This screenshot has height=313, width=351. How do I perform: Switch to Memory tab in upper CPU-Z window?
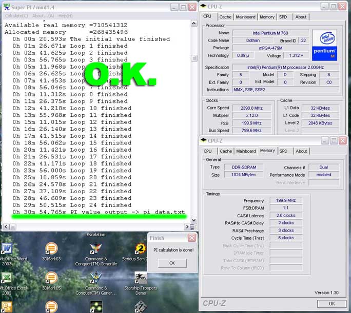coord(267,17)
